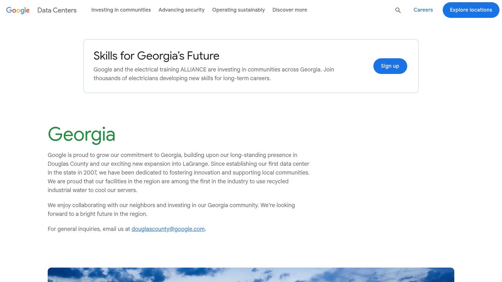Click the paragraph mentioning LaGrange expansion
The height and width of the screenshot is (282, 502).
[179, 173]
